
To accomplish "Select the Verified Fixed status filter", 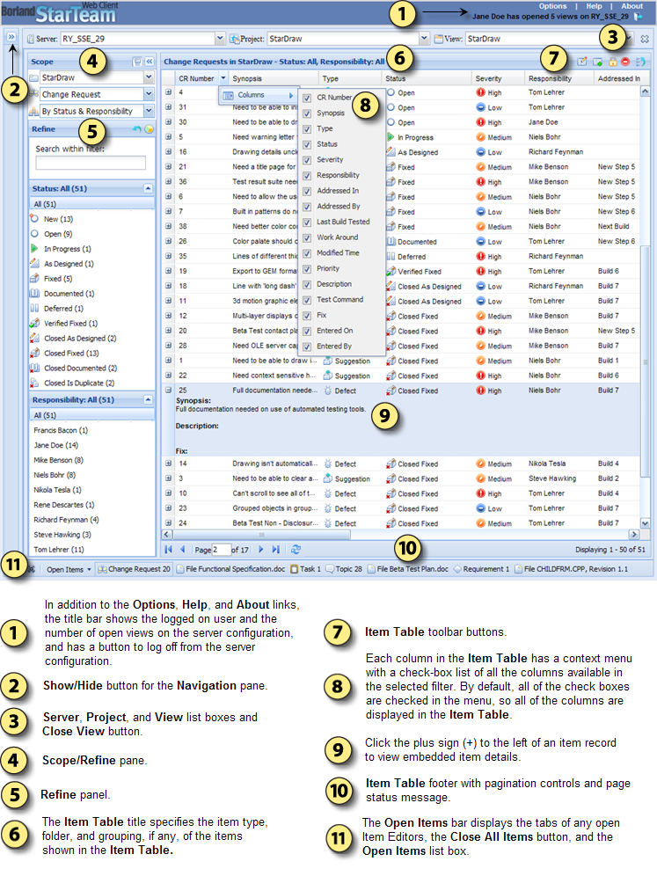I will pyautogui.click(x=70, y=324).
